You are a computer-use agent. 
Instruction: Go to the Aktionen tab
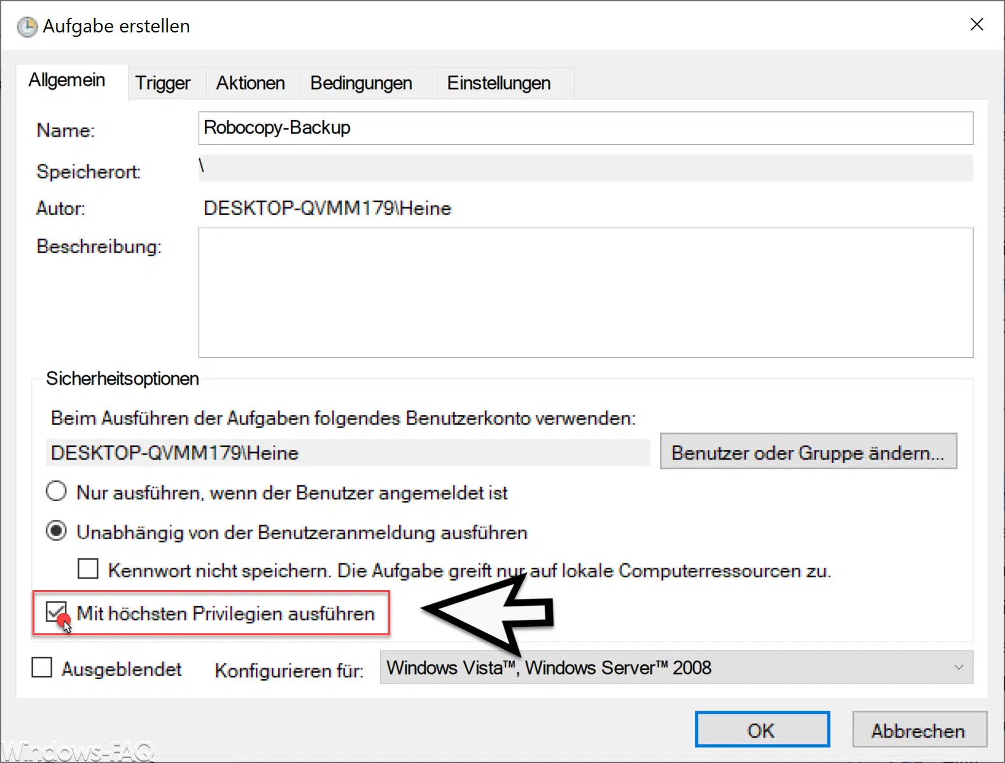click(250, 83)
